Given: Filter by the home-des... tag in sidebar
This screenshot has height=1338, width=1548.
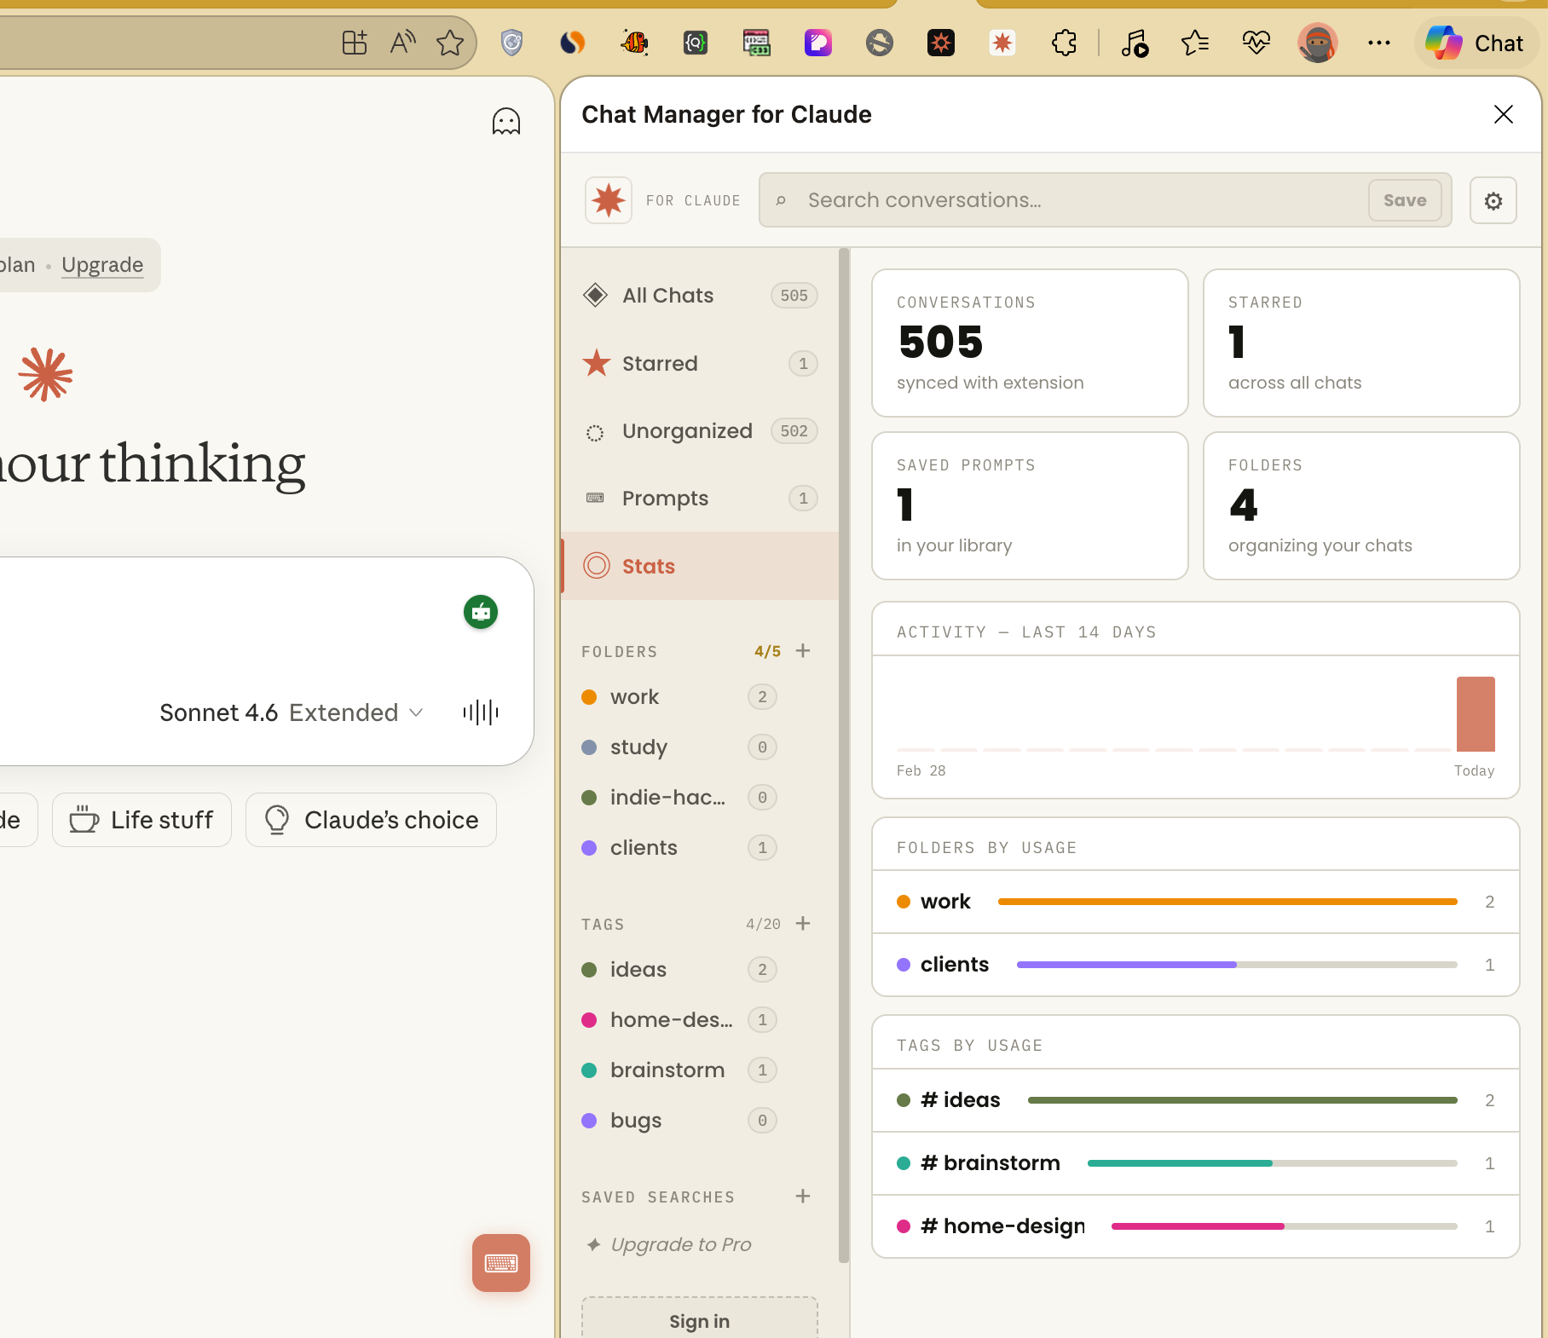Looking at the screenshot, I should pyautogui.click(x=679, y=1020).
